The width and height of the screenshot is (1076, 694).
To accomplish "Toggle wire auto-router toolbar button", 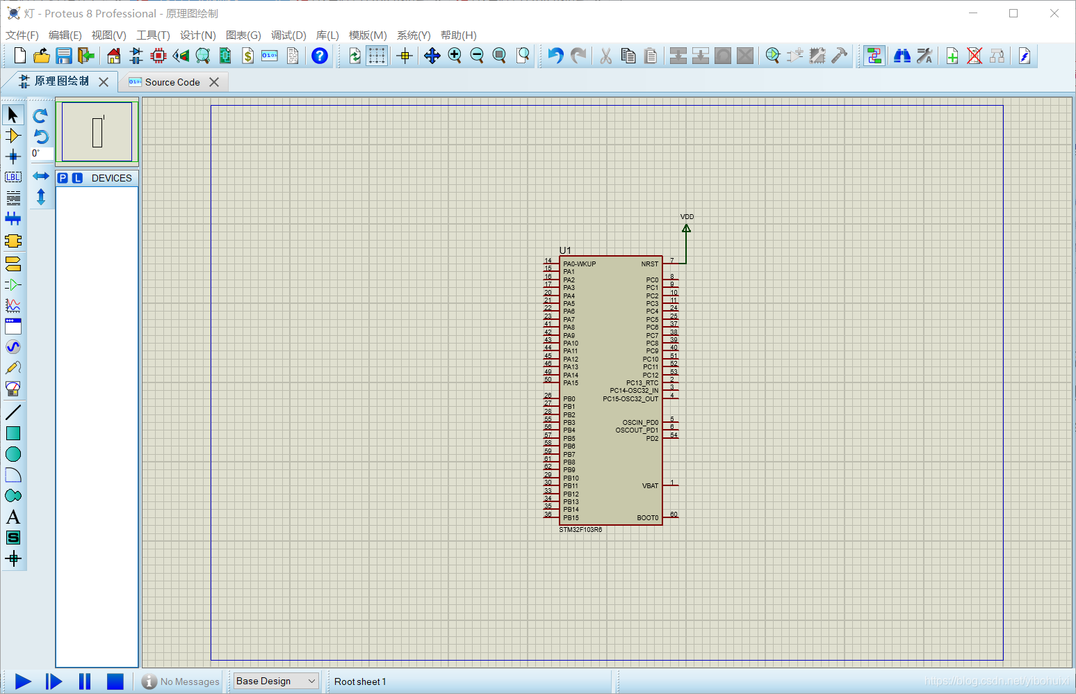I will click(874, 56).
